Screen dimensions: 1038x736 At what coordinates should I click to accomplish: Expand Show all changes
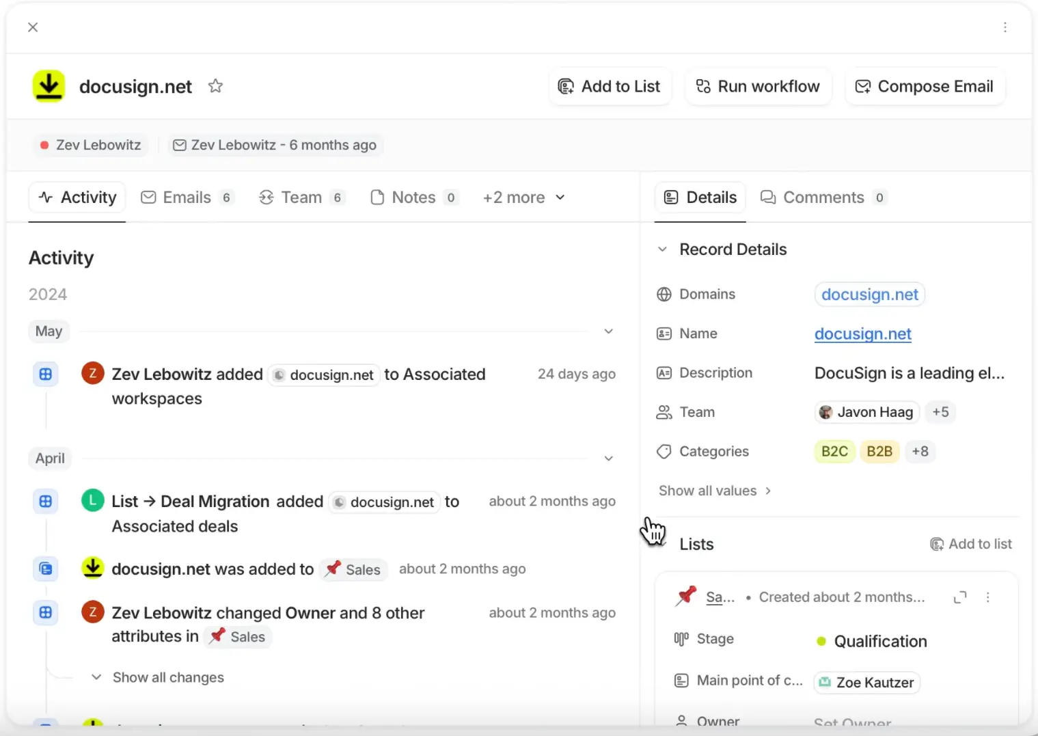point(158,677)
